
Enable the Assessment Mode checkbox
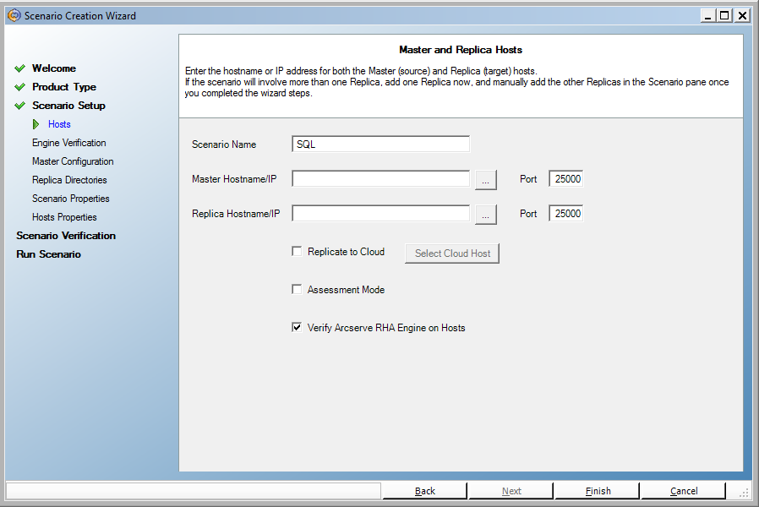pyautogui.click(x=297, y=289)
